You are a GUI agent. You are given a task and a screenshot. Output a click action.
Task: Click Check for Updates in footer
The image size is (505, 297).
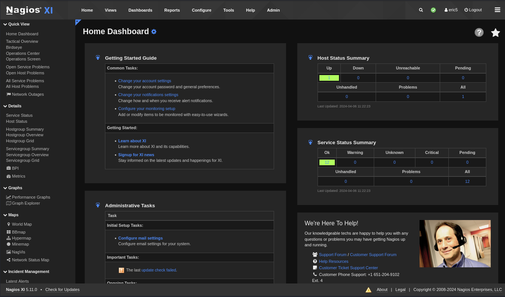tap(62, 289)
